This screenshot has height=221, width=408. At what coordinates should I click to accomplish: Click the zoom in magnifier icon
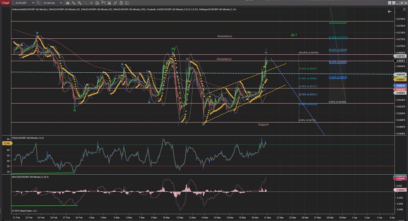coord(79,3)
